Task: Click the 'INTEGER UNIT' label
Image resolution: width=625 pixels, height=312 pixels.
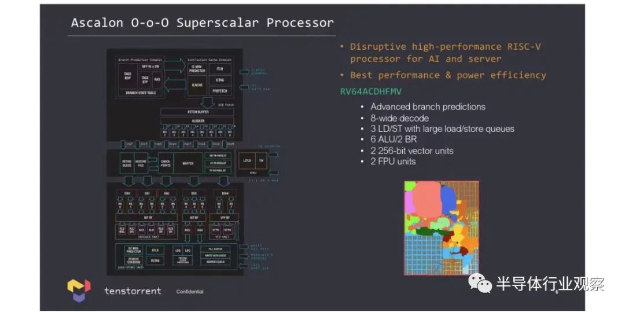Action: 149,237
